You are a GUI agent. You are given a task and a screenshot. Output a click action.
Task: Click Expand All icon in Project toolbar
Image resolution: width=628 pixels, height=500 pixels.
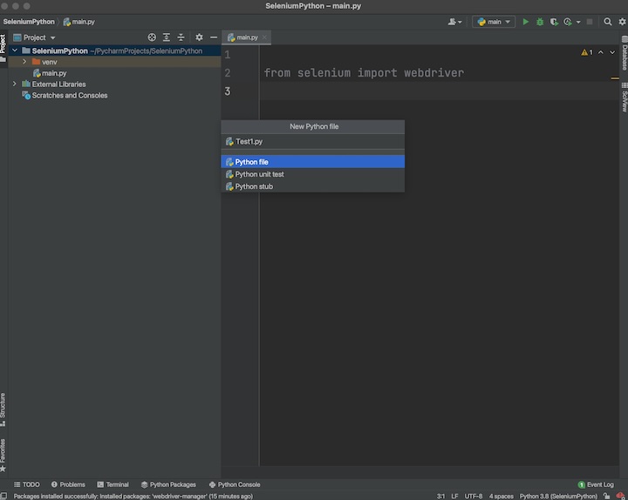pyautogui.click(x=167, y=37)
